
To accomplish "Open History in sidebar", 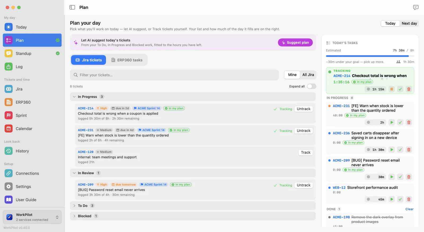I will pos(32,151).
